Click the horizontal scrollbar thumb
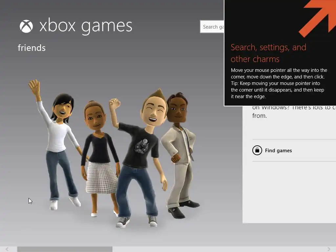Image resolution: width=336 pixels, height=252 pixels. coord(65,249)
